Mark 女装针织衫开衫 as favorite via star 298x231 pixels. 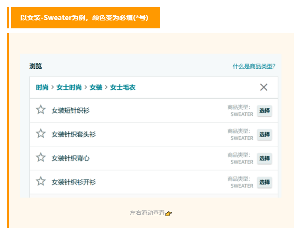click(41, 181)
